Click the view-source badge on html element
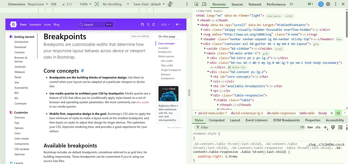 (274, 16)
